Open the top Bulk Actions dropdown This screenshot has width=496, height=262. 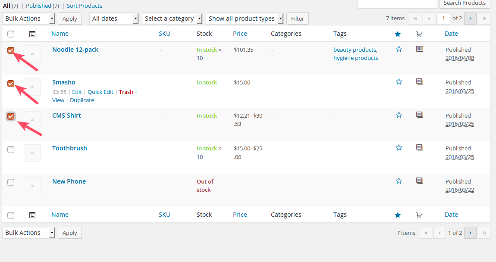[28, 19]
